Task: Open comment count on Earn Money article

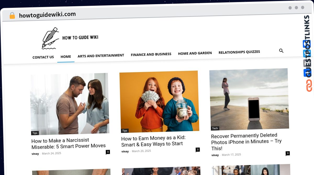Action: tap(198, 150)
